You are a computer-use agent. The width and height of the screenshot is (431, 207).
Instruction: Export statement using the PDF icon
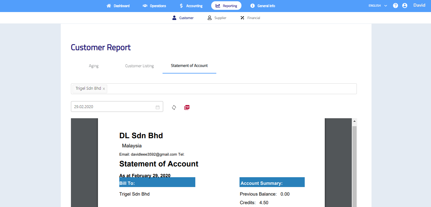(x=187, y=107)
